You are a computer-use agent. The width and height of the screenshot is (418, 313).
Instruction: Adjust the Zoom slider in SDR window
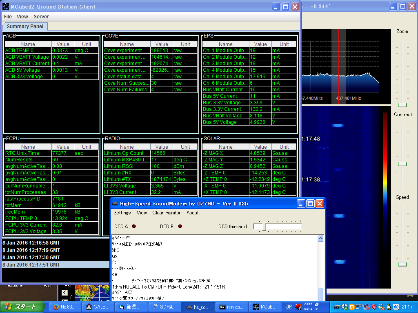click(x=402, y=105)
